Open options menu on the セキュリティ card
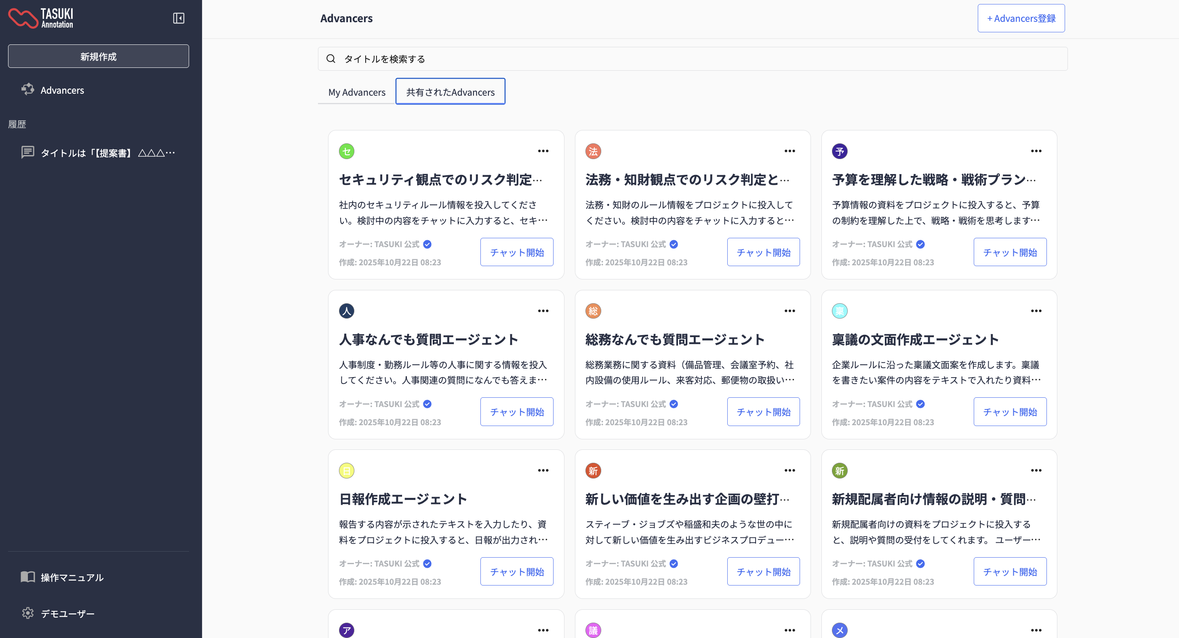Viewport: 1179px width, 638px height. click(x=543, y=151)
